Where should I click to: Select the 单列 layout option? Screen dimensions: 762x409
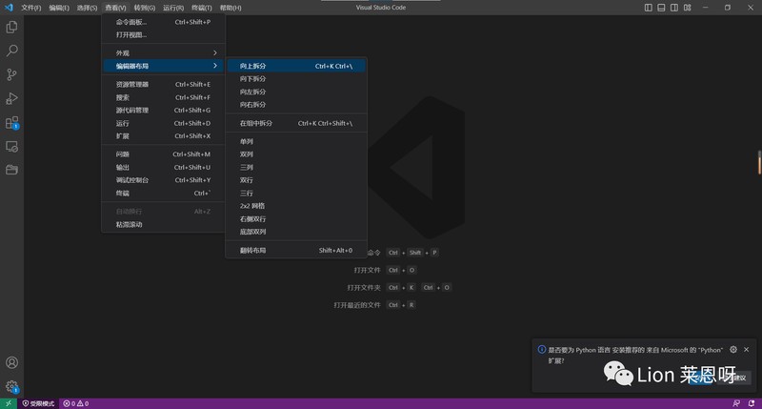point(296,141)
